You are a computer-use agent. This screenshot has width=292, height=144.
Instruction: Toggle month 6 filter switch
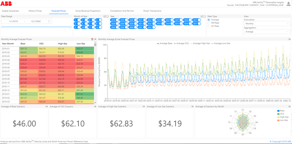click(84, 24)
